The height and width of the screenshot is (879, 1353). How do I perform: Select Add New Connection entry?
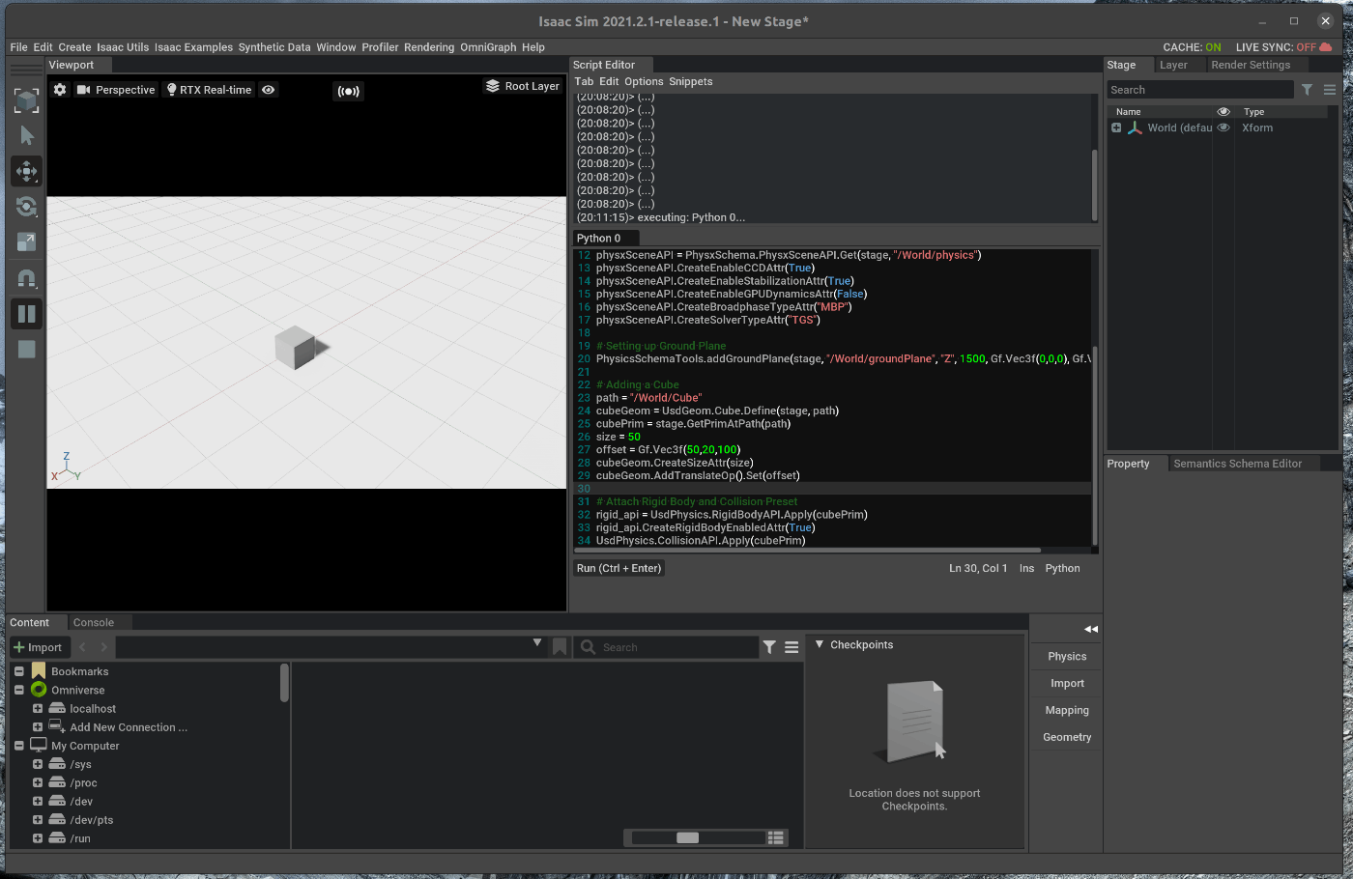coord(129,727)
